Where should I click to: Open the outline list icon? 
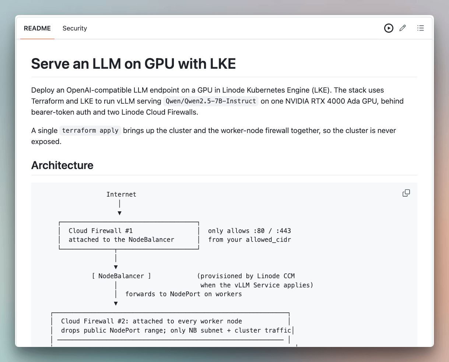tap(420, 28)
